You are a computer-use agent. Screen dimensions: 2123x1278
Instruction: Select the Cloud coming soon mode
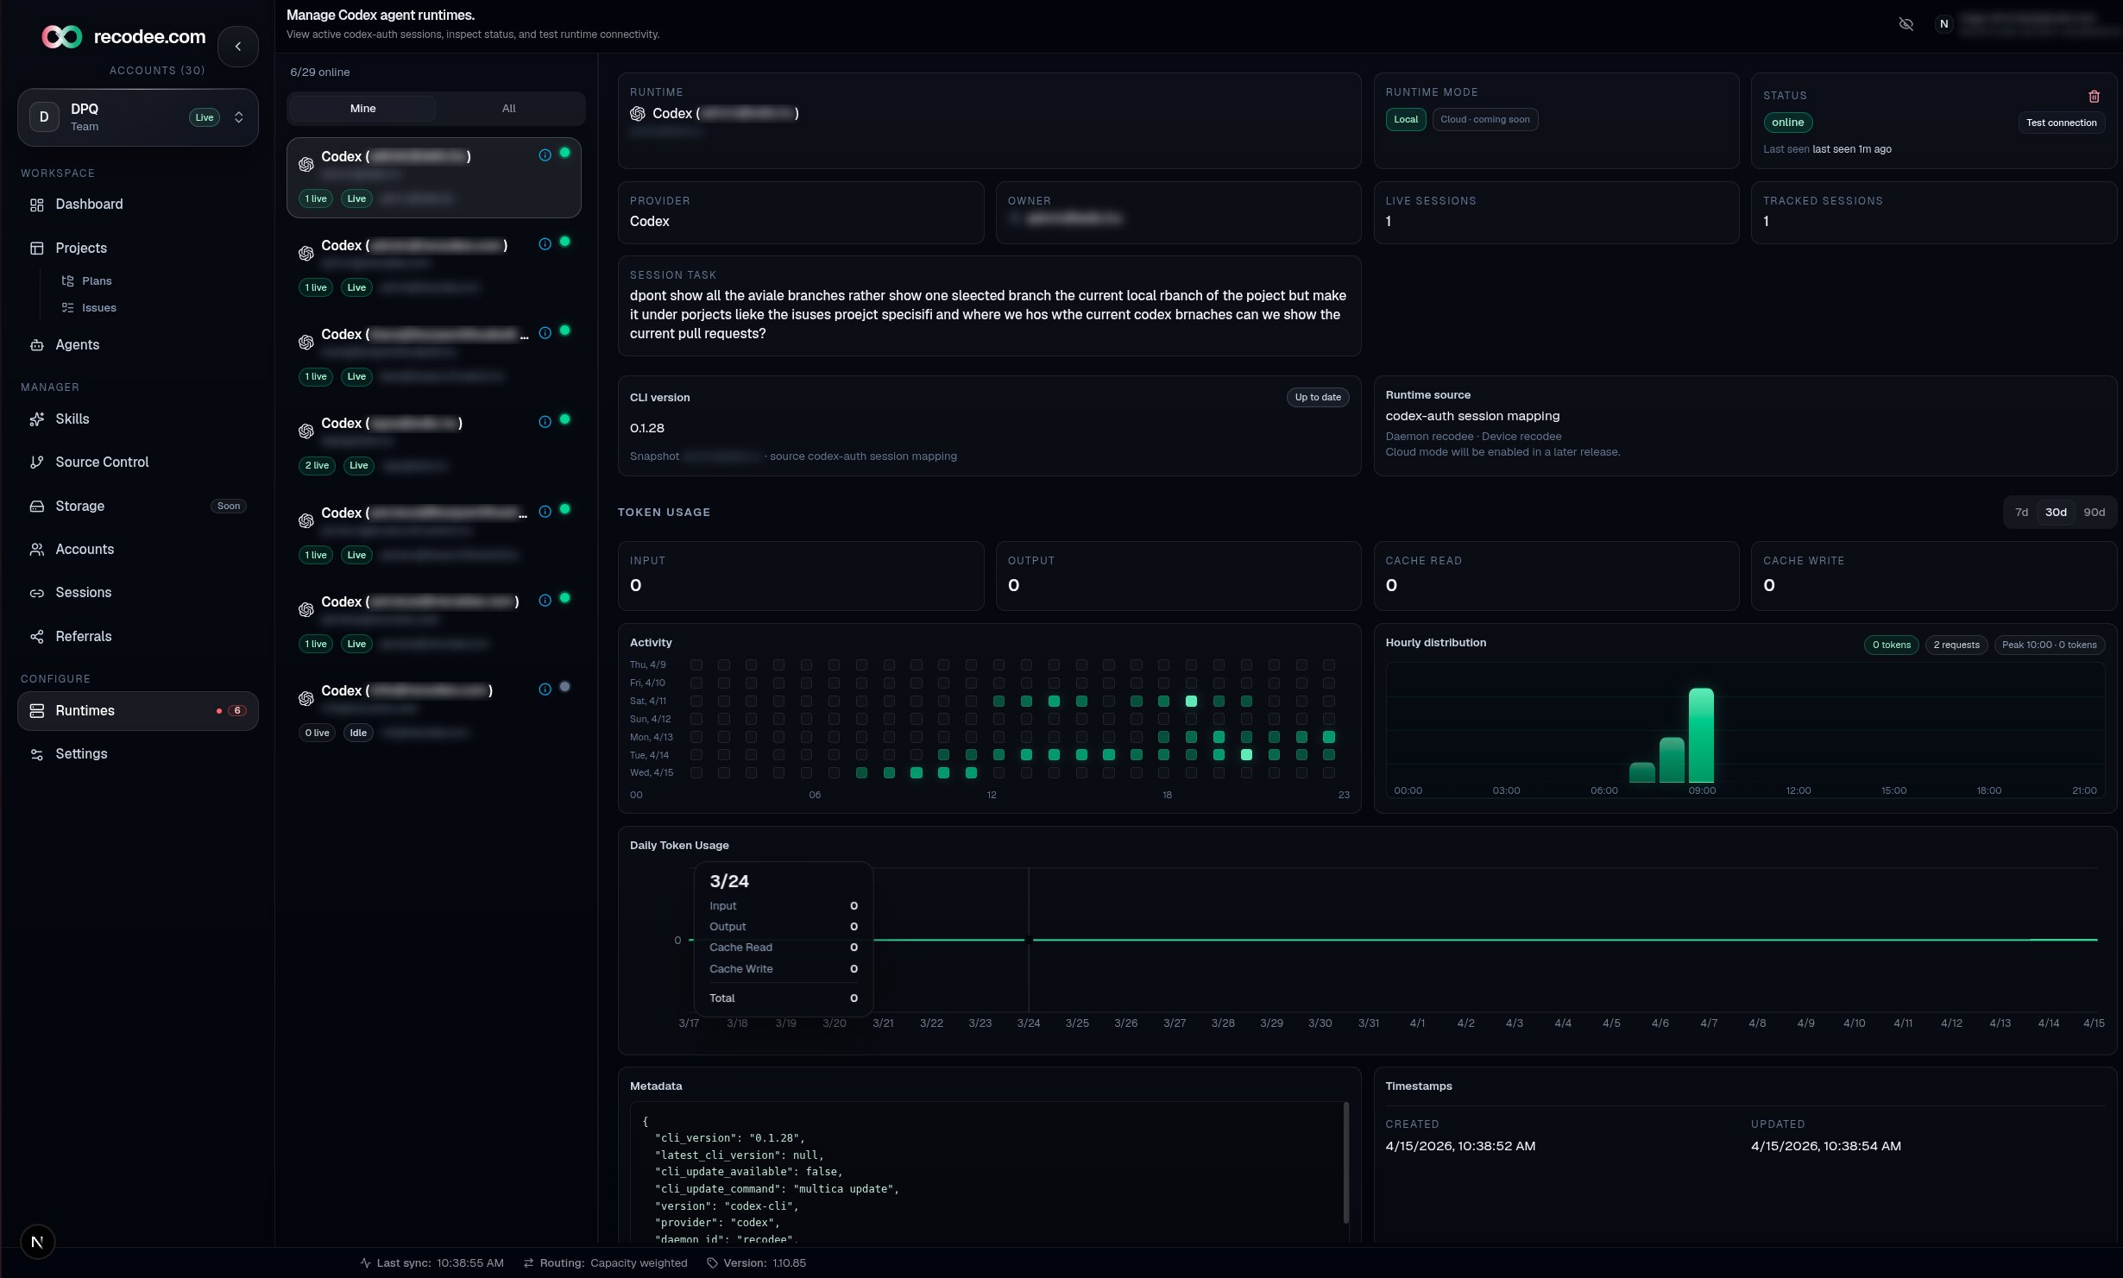(1485, 120)
